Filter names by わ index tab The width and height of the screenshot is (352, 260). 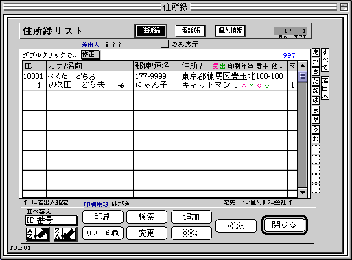click(x=316, y=139)
